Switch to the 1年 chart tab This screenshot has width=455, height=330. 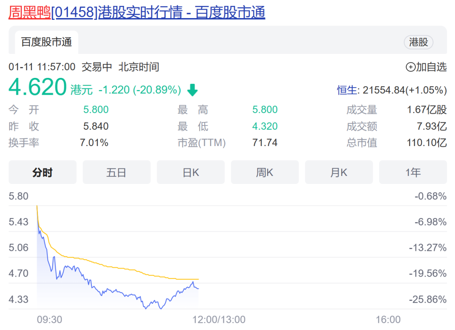coord(413,172)
